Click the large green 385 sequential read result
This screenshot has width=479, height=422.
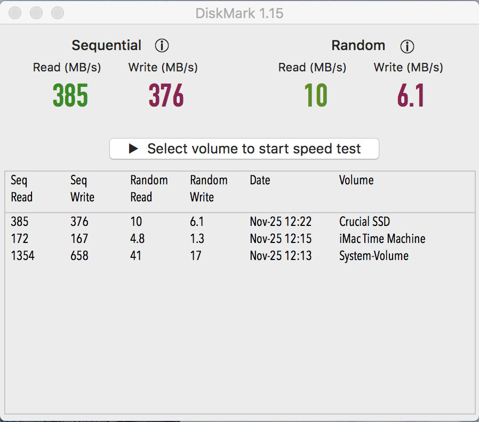pos(70,95)
